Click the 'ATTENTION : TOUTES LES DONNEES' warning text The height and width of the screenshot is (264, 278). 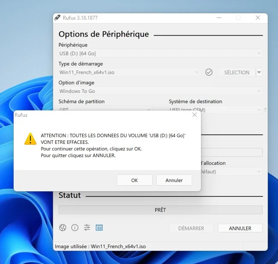click(x=113, y=139)
